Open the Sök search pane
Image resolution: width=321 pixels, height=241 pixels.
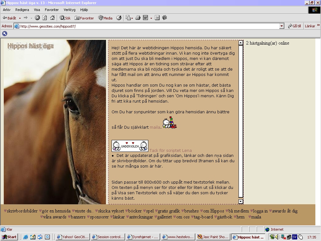[65, 18]
